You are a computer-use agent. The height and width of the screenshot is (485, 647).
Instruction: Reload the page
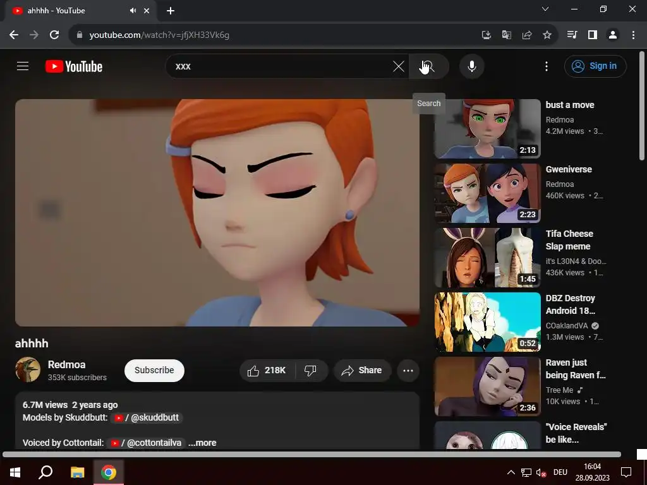pyautogui.click(x=54, y=35)
